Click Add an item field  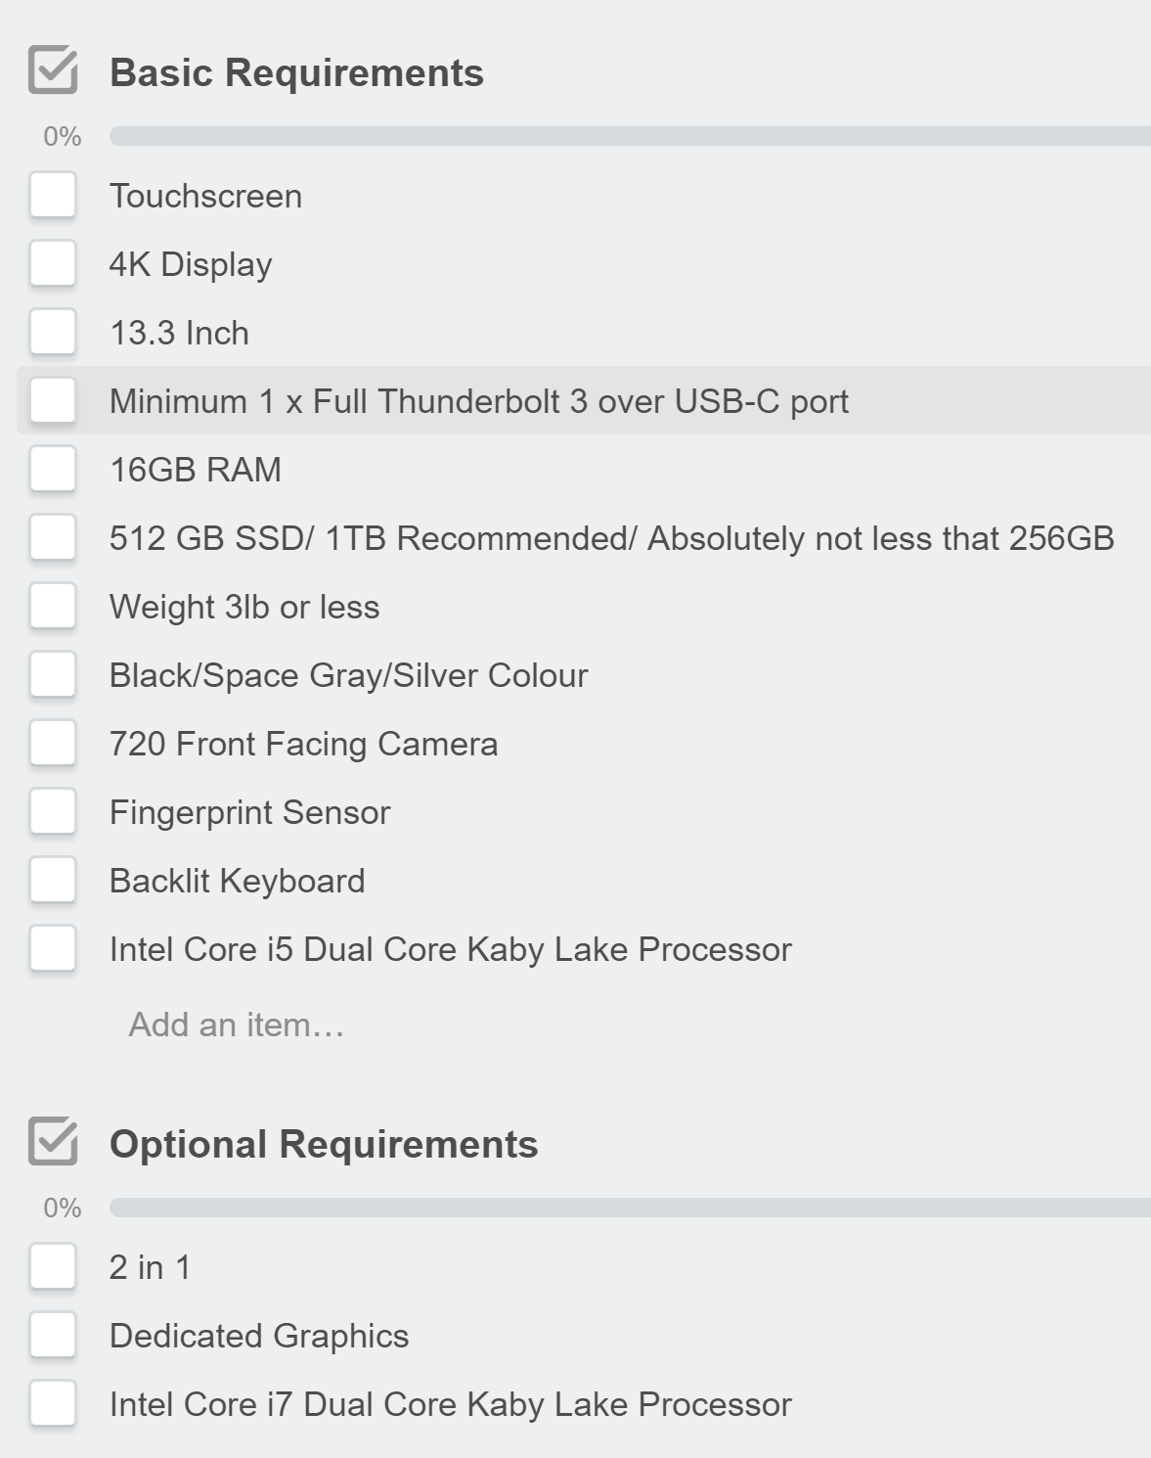(x=235, y=1025)
